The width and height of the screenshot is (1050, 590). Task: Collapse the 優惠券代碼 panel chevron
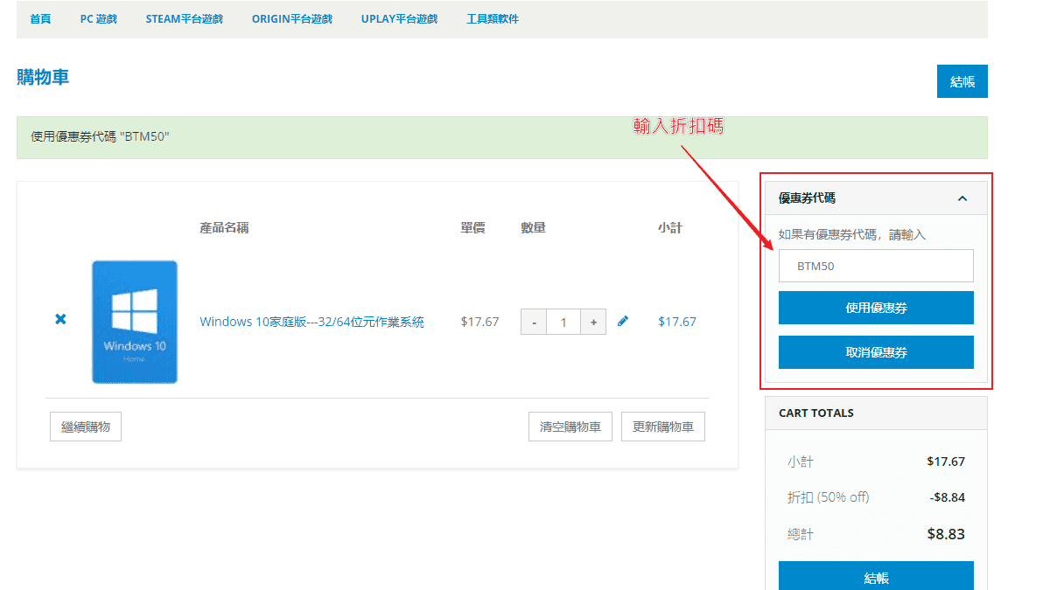962,198
